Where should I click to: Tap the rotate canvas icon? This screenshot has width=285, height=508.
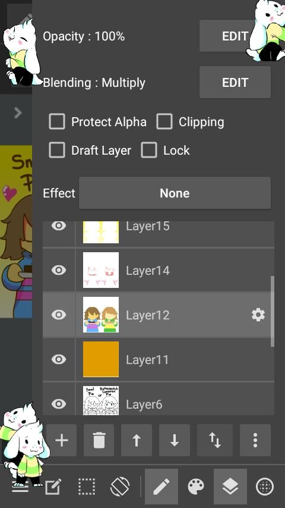coord(121,487)
